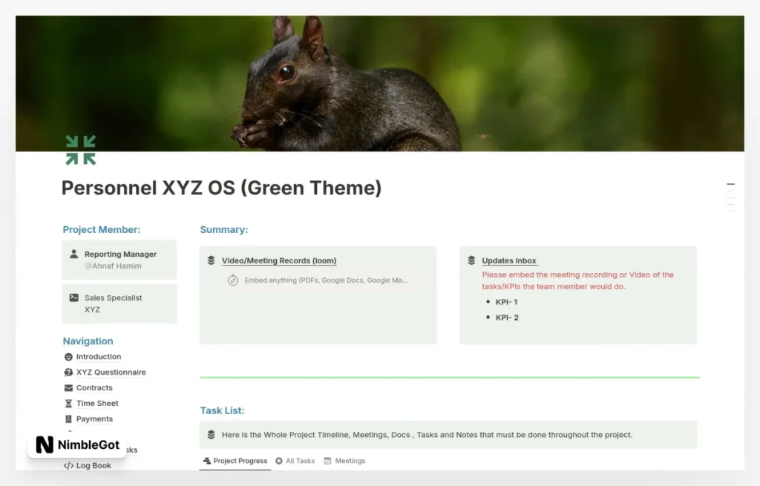Screen dimensions: 760x486
Task: Open the XYZ Questionnaire page
Action: pos(111,372)
